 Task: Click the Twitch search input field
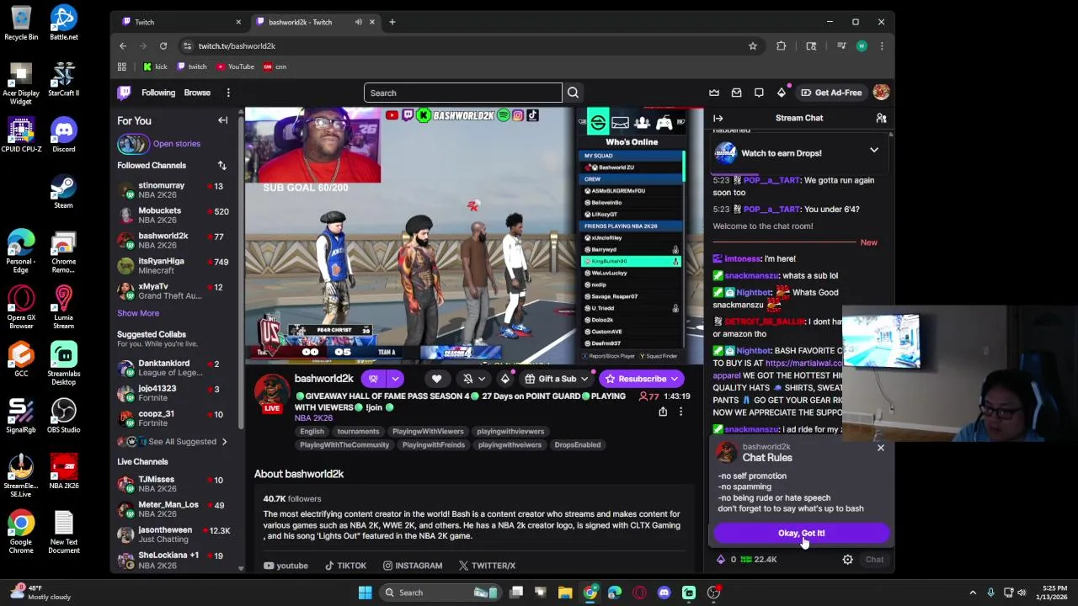[462, 93]
